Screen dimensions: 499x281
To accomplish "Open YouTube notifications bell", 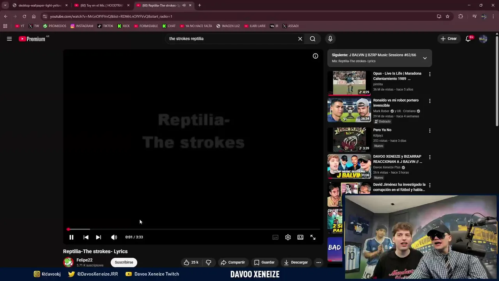I will pyautogui.click(x=469, y=39).
